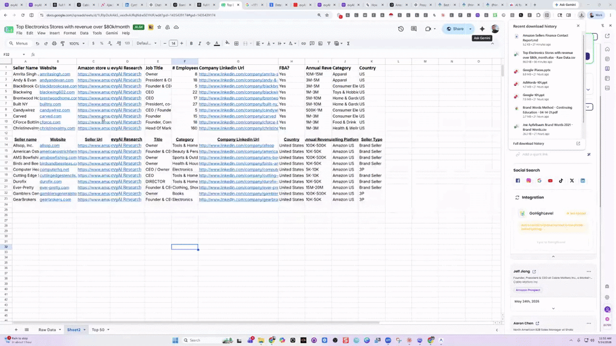Decrease font size minus button
This screenshot has width=616, height=346.
pyautogui.click(x=165, y=43)
